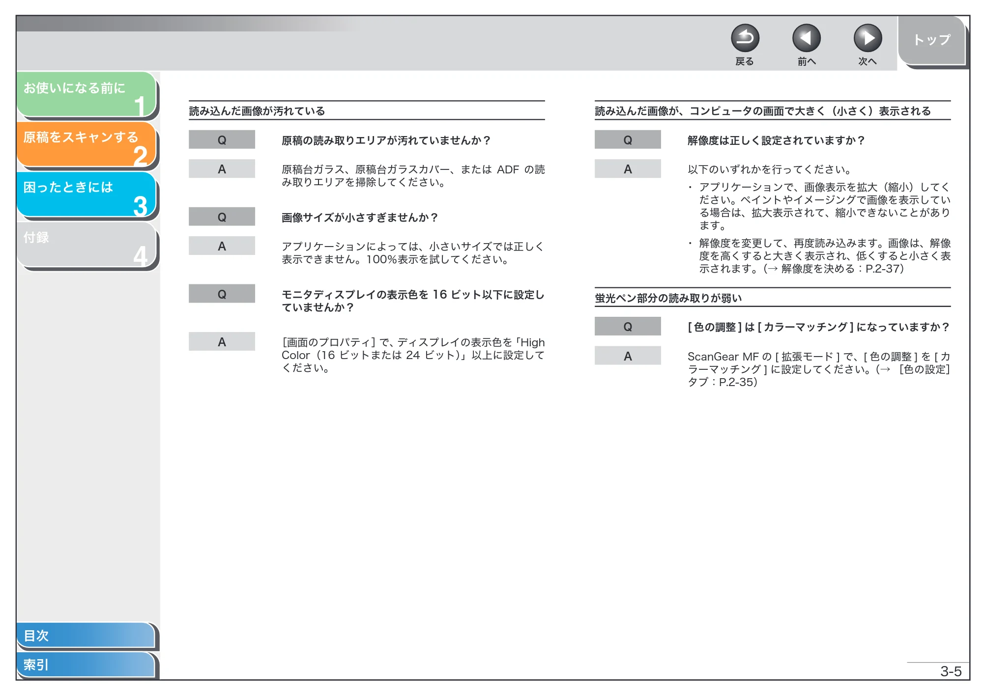The height and width of the screenshot is (695, 983).
Task: Click question 解像度は正しく設定されていますか？
Action: (x=776, y=140)
